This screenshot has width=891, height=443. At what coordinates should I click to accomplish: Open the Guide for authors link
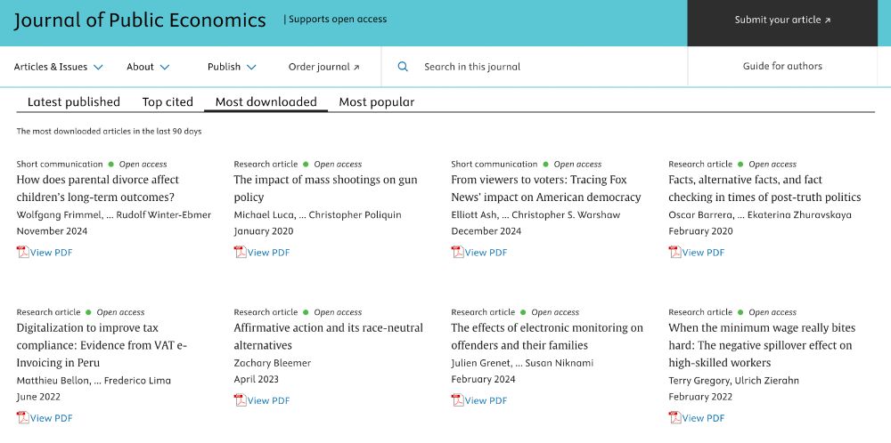click(x=782, y=67)
